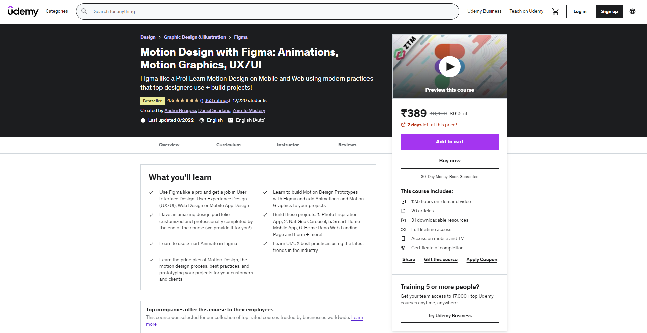The height and width of the screenshot is (333, 647).
Task: Click the course preview thumbnail image
Action: pos(450,66)
